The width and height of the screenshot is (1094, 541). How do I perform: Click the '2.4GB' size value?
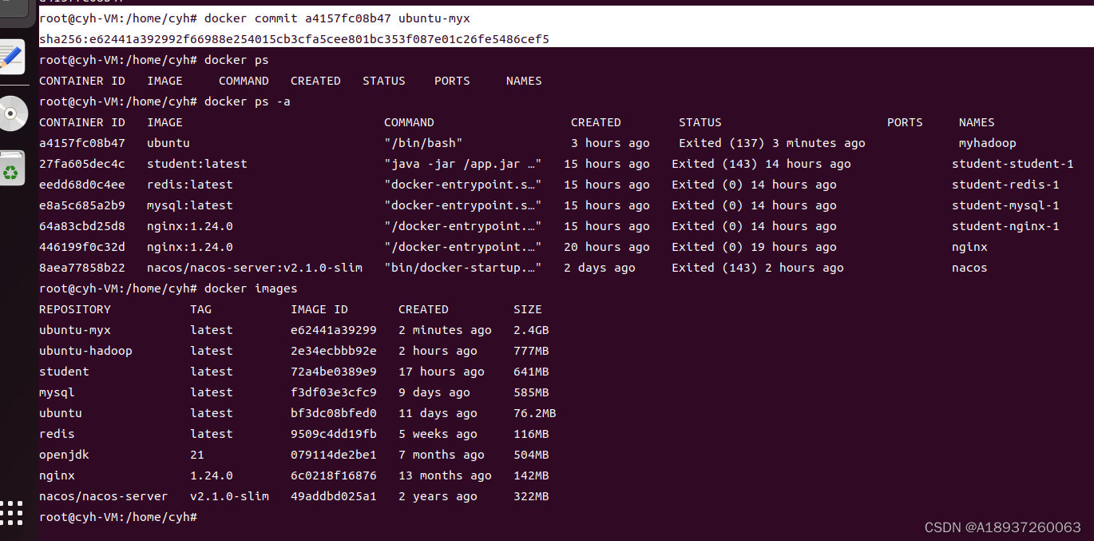pos(531,330)
